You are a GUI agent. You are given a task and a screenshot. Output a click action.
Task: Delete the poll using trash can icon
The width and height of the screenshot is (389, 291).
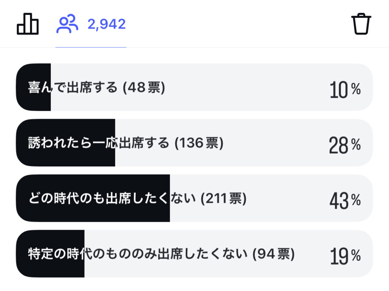coord(361,24)
